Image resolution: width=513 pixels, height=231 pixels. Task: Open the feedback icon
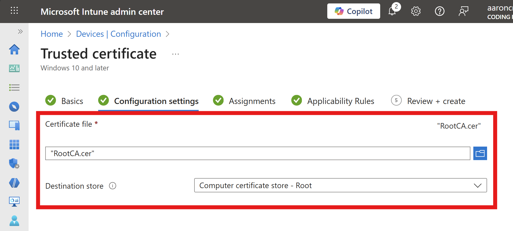point(464,11)
